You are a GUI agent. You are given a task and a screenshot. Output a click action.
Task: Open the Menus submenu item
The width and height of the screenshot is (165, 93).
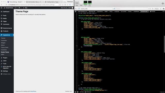click(3, 45)
